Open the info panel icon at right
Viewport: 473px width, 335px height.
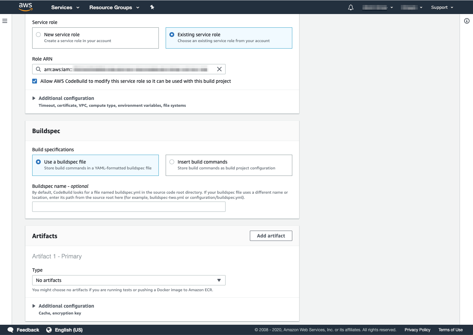click(x=466, y=21)
